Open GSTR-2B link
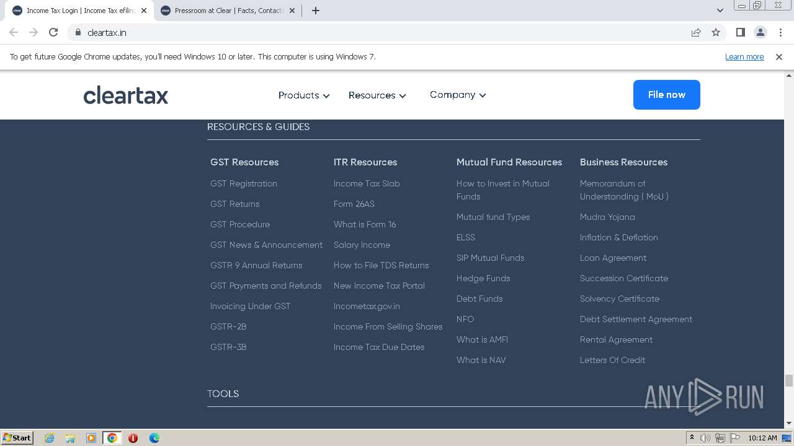Image resolution: width=794 pixels, height=446 pixels. pos(228,326)
